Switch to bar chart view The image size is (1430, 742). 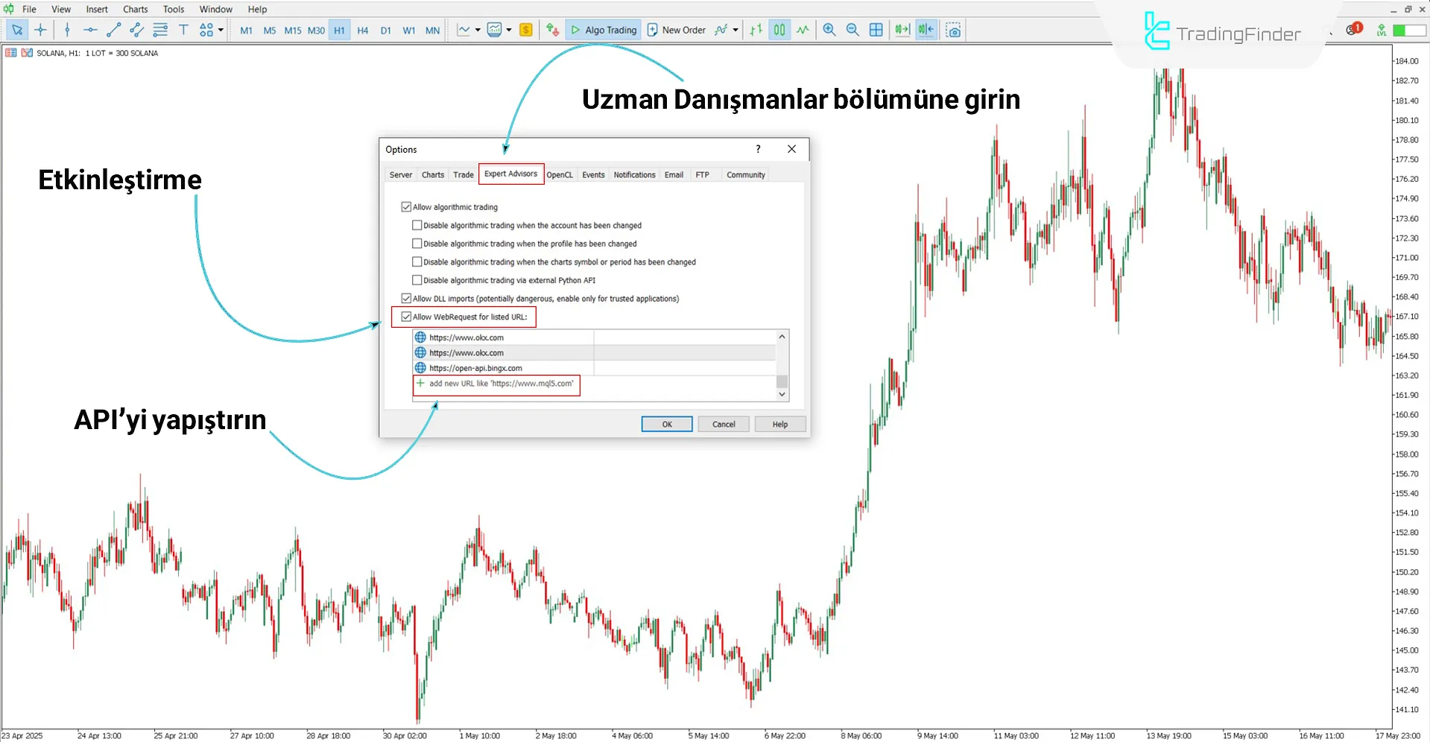756,30
